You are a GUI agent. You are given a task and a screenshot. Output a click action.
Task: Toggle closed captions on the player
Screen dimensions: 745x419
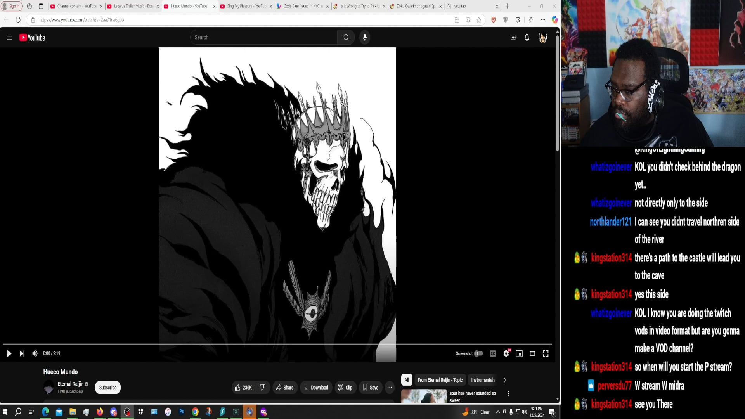pos(493,353)
